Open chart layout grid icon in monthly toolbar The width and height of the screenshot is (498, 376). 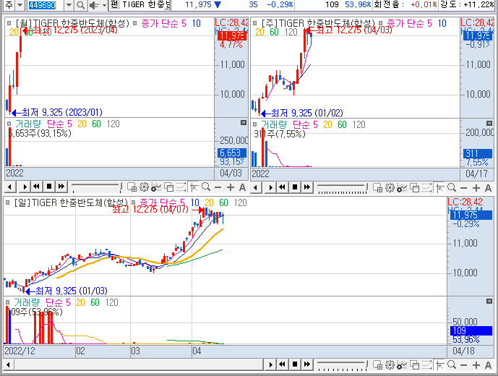click(132, 187)
